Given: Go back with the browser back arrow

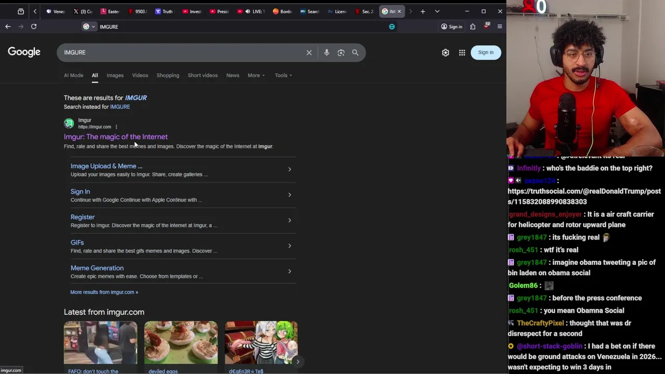Looking at the screenshot, I should [x=8, y=26].
